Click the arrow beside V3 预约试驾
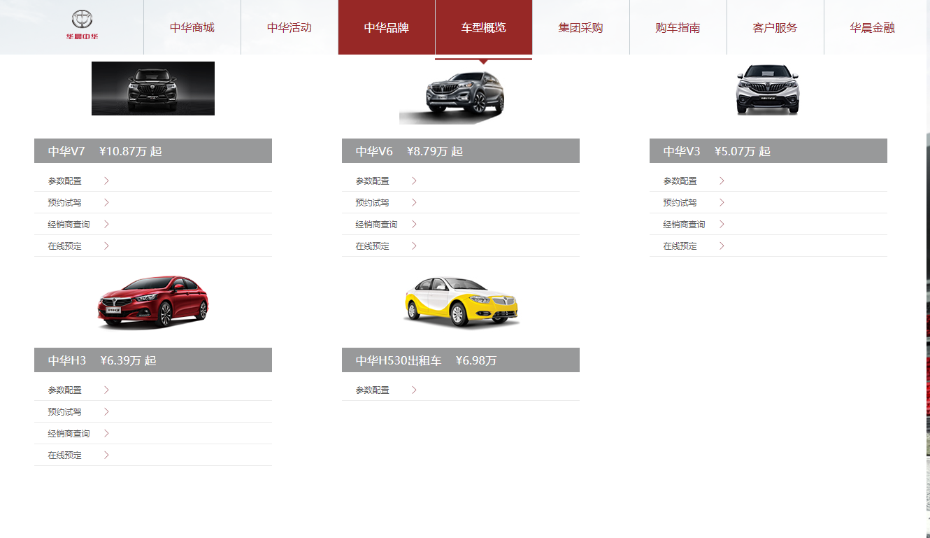This screenshot has width=930, height=538. tap(722, 202)
